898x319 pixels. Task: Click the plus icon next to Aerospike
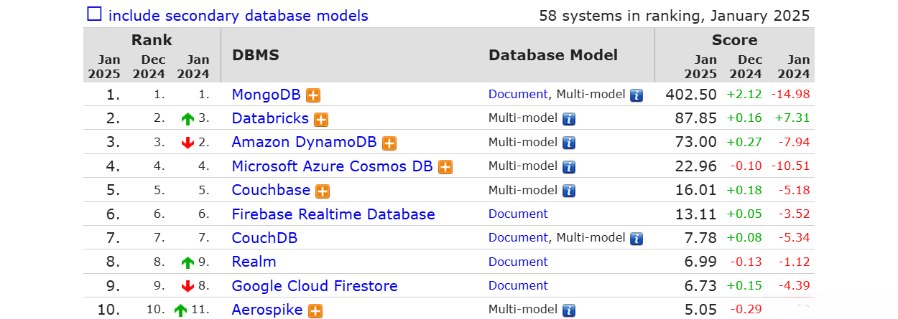coord(315,310)
